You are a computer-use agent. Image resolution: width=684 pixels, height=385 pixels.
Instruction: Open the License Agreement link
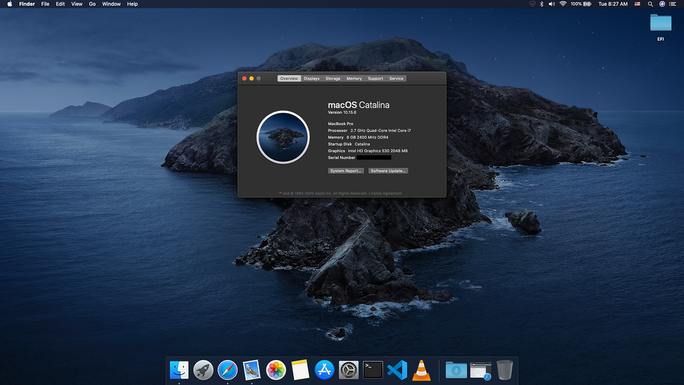385,193
